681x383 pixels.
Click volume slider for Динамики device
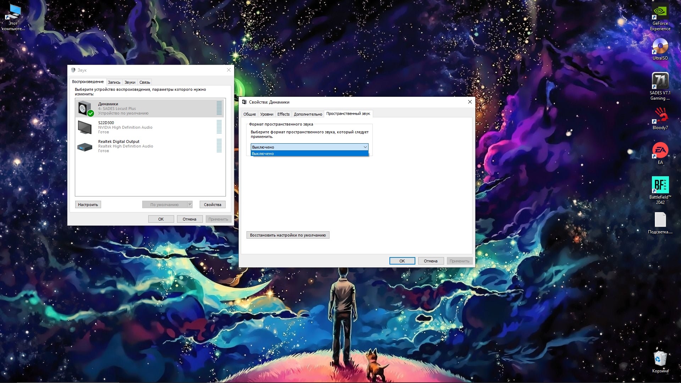point(219,109)
